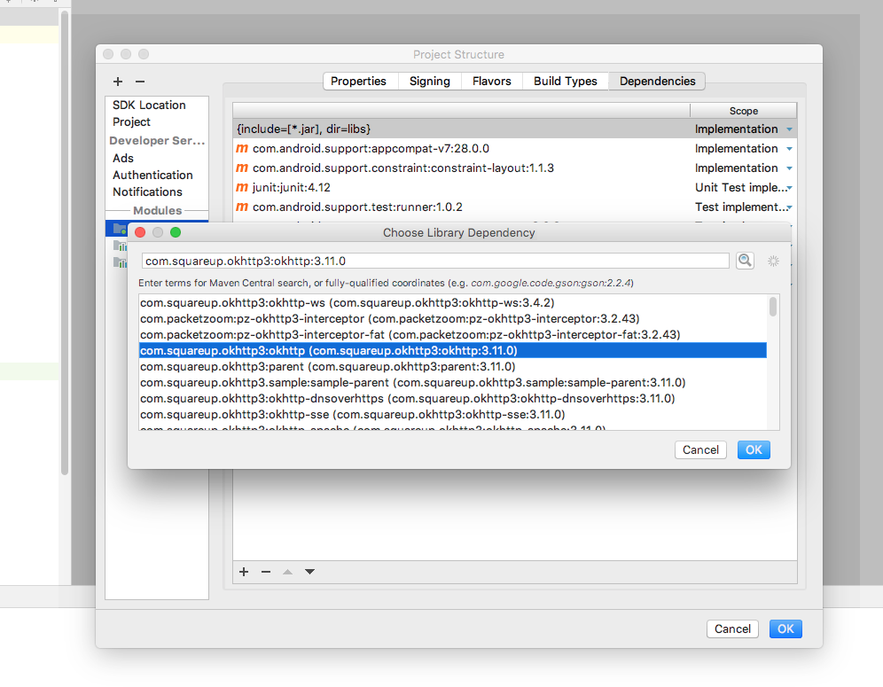
Task: Open scope dropdown for libs jar row
Action: click(790, 129)
